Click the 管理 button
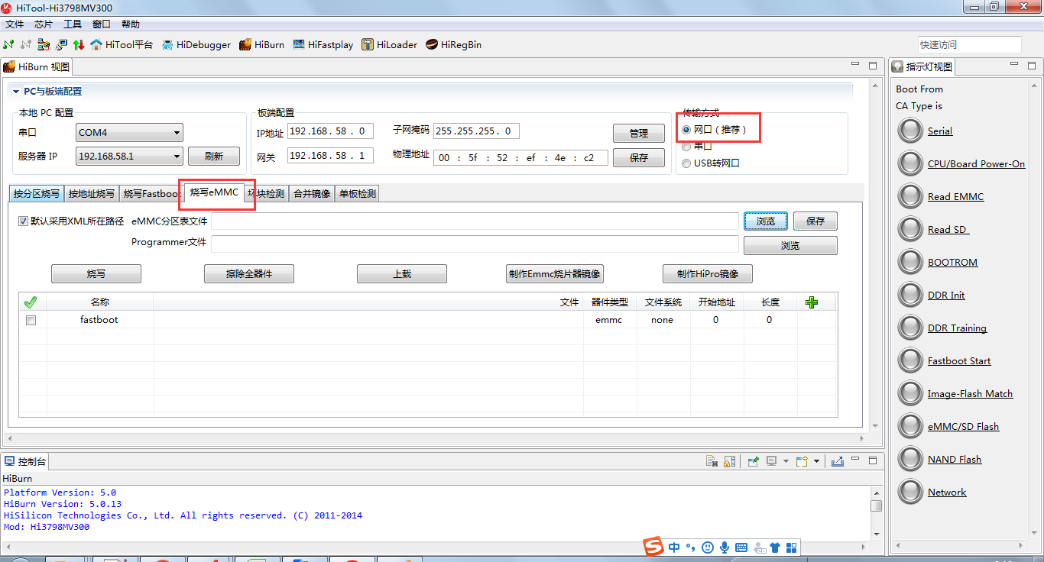Screen dimensions: 1044x562 639,133
